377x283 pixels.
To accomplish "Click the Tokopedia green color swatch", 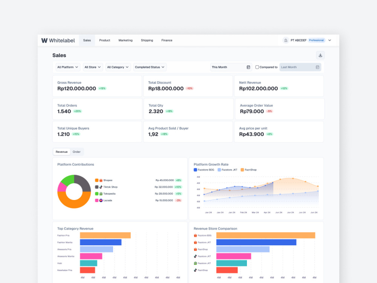I will point(97,194).
